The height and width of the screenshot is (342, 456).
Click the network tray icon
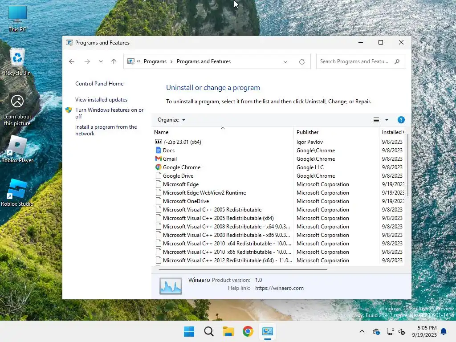[x=390, y=331]
